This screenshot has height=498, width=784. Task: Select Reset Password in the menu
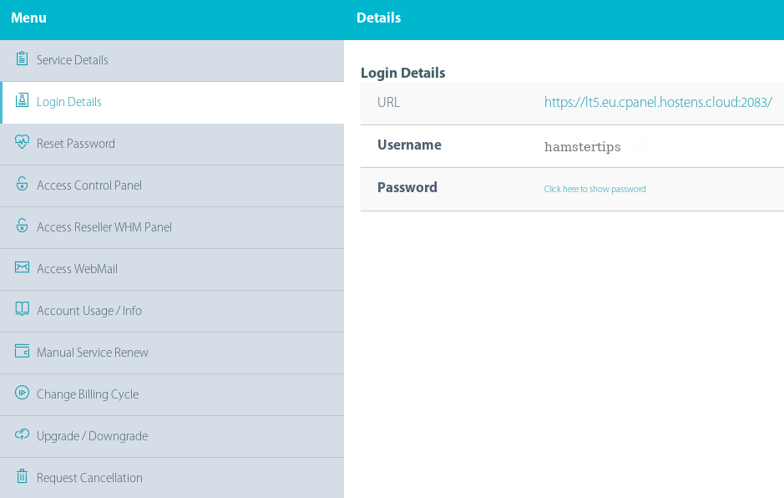[172, 145]
